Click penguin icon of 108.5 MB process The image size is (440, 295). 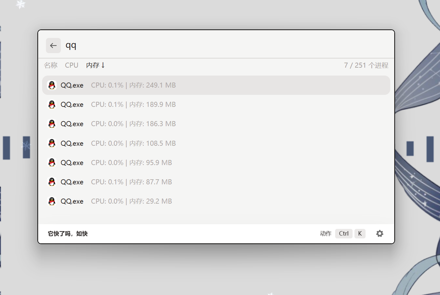click(x=52, y=143)
